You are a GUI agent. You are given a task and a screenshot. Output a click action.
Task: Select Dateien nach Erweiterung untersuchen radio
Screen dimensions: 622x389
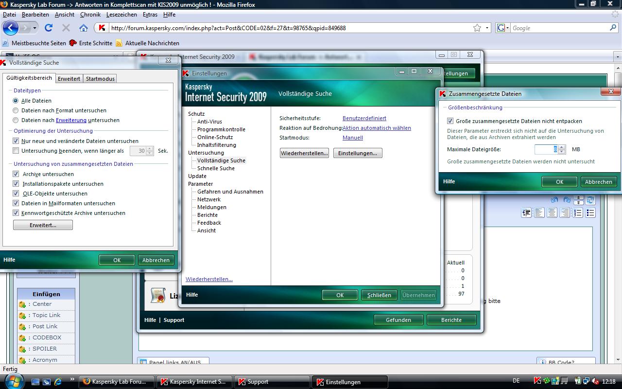click(x=16, y=120)
